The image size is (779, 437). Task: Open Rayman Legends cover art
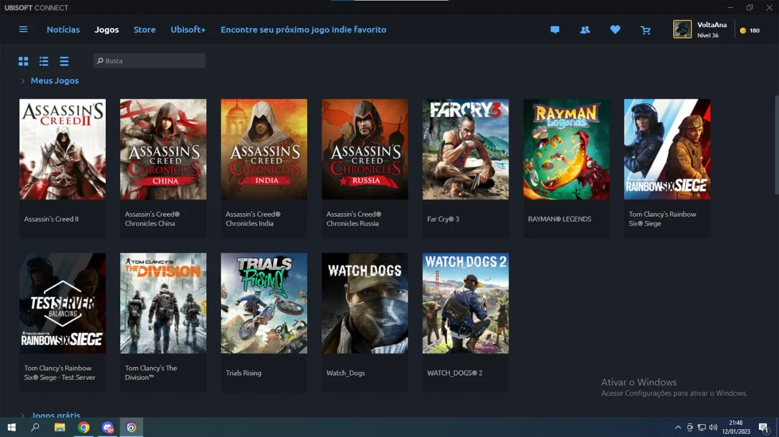click(566, 149)
